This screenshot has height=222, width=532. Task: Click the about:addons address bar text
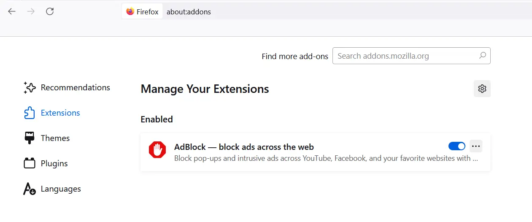click(x=189, y=12)
